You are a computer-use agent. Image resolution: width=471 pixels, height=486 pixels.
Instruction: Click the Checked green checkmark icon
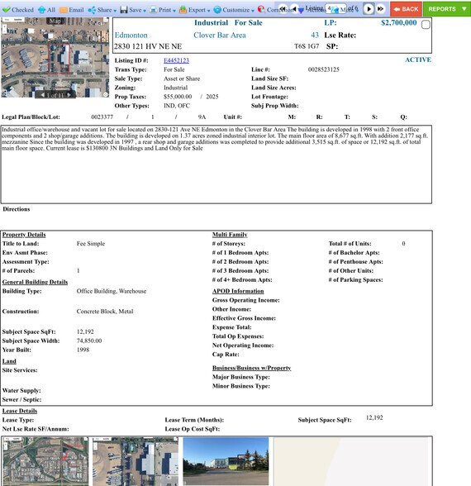(7, 10)
